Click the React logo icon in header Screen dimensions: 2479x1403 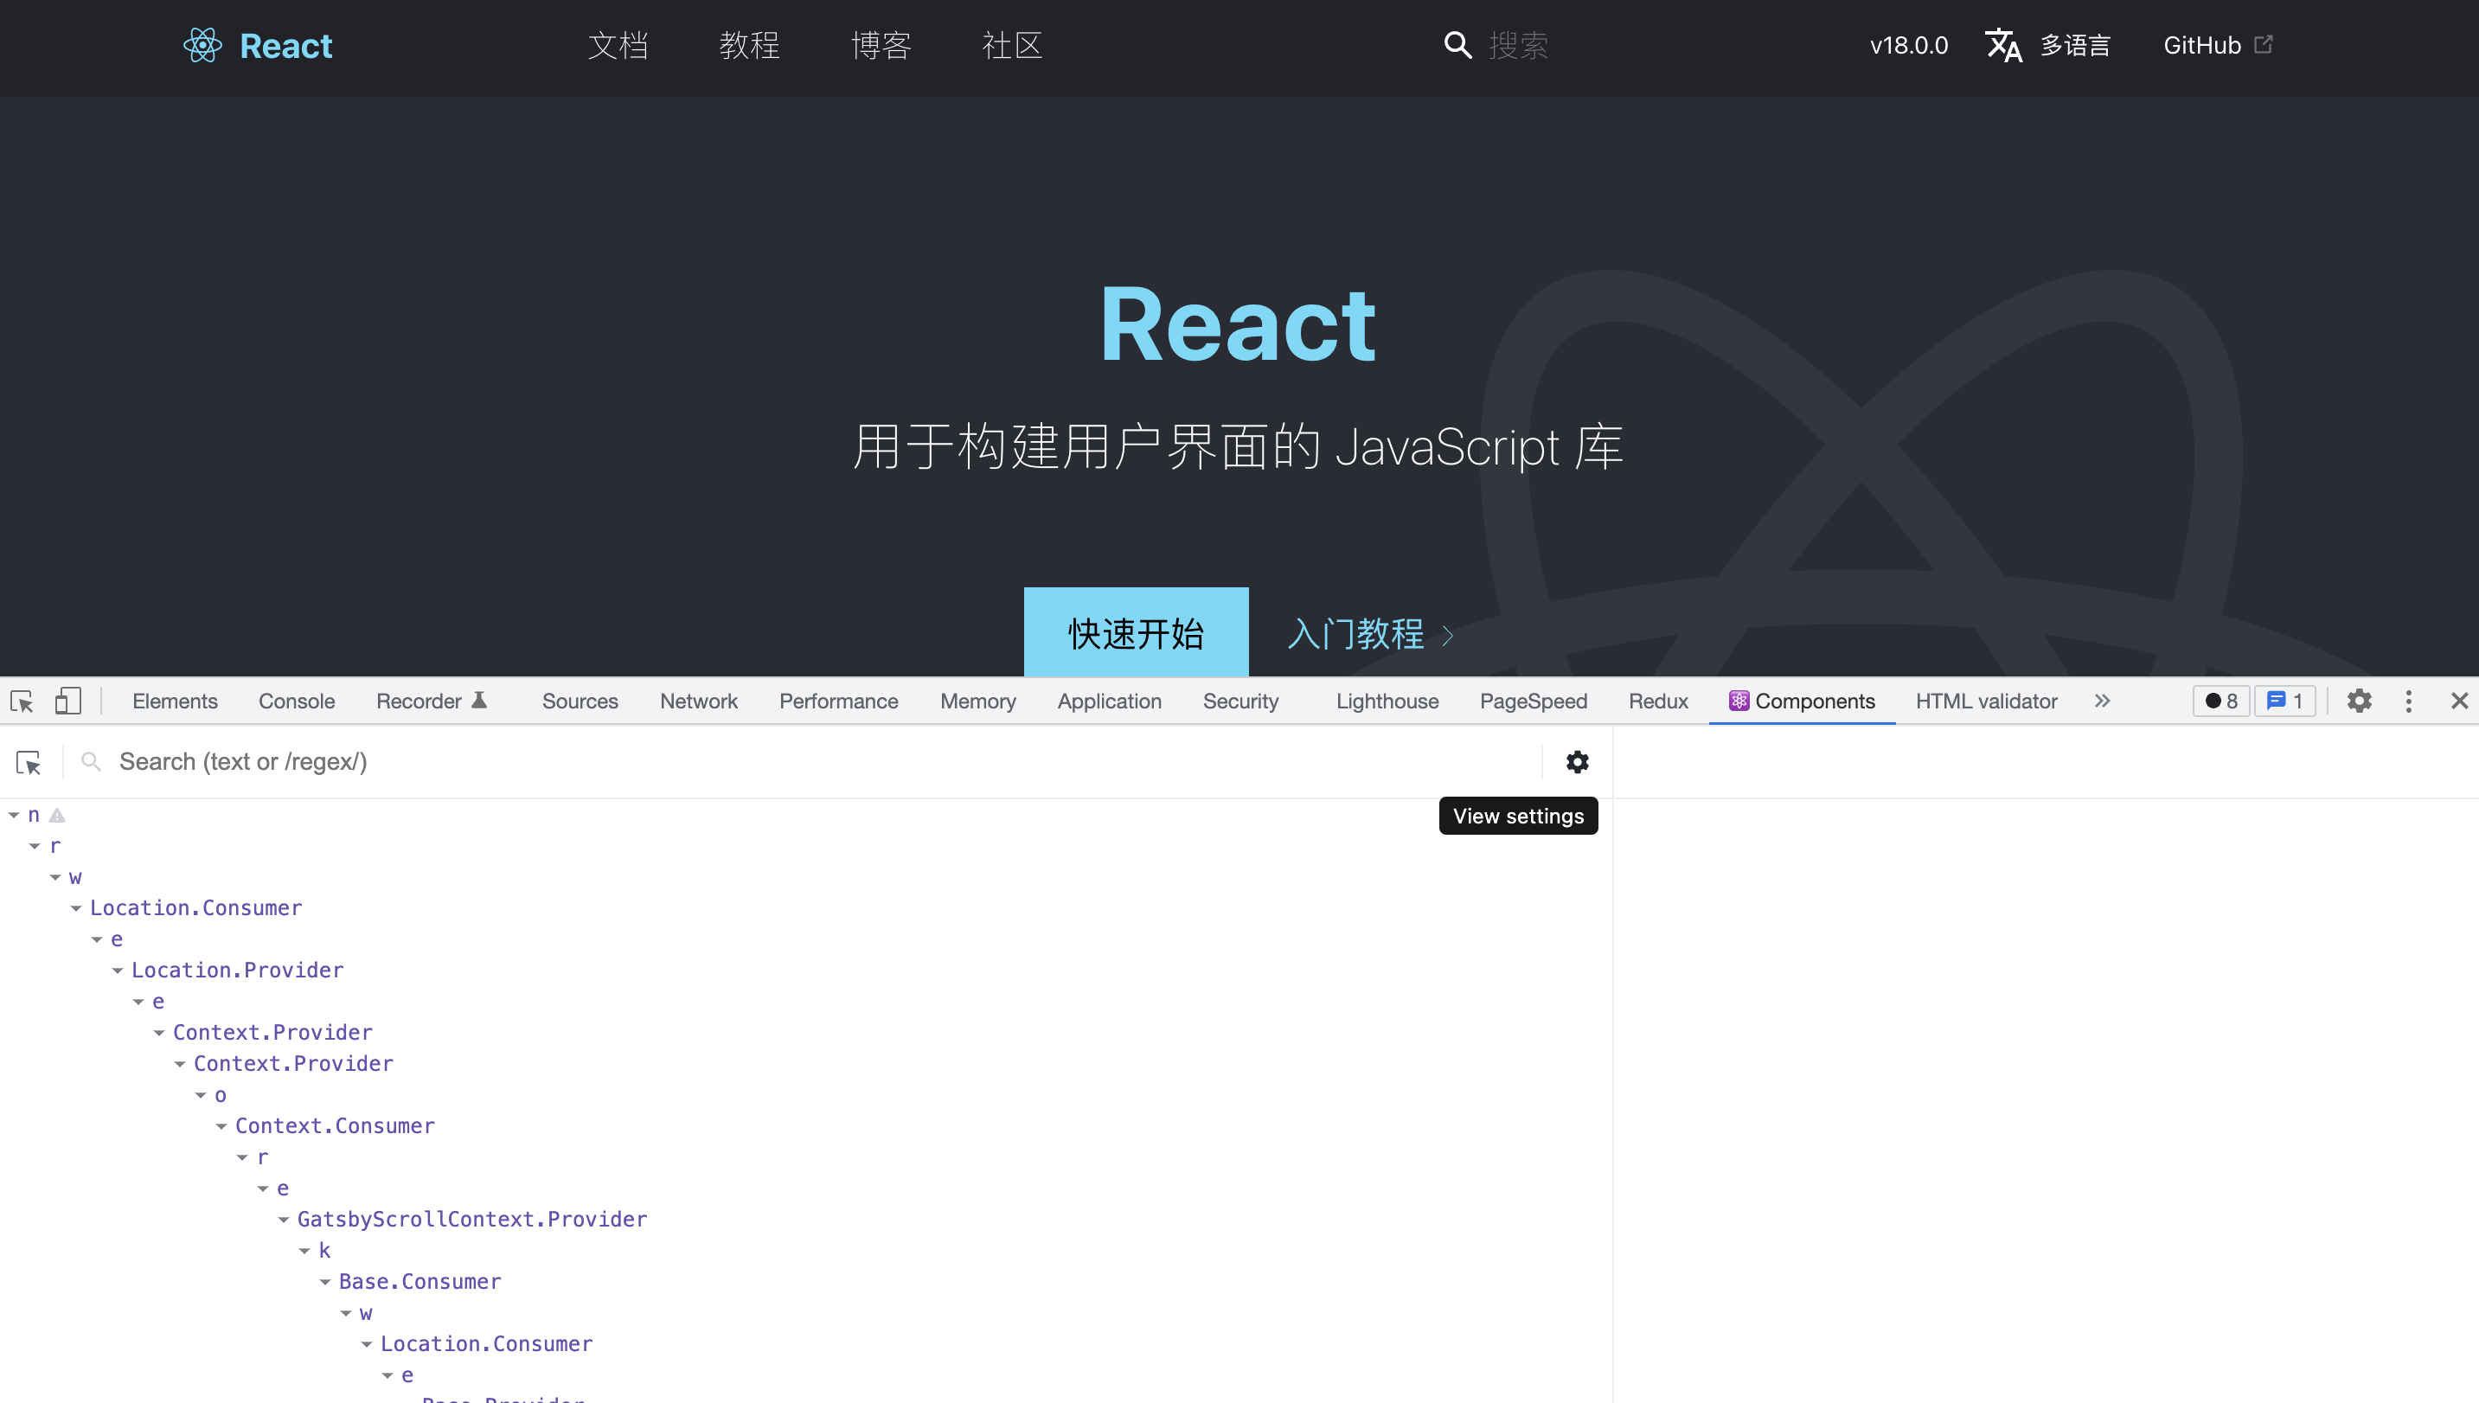pyautogui.click(x=202, y=45)
